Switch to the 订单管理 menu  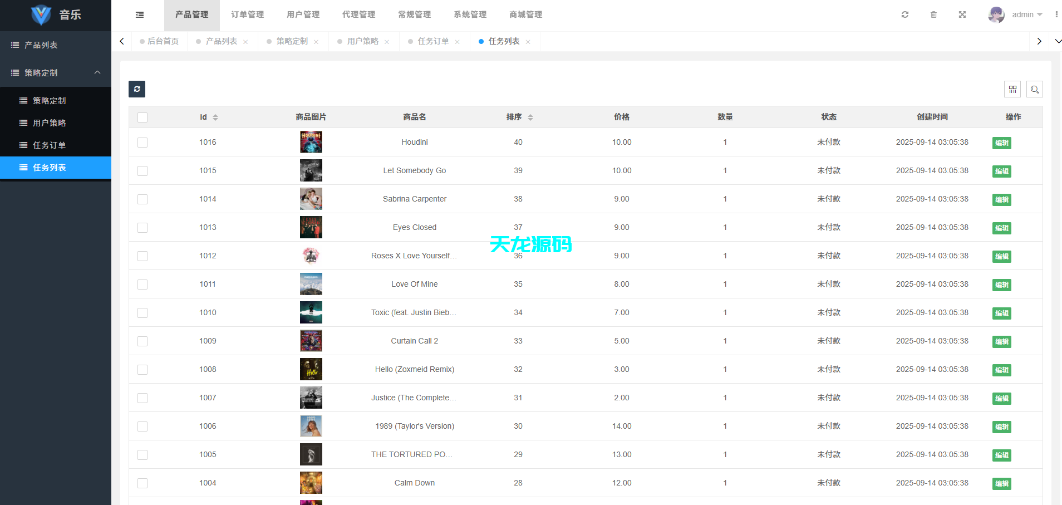(x=247, y=14)
